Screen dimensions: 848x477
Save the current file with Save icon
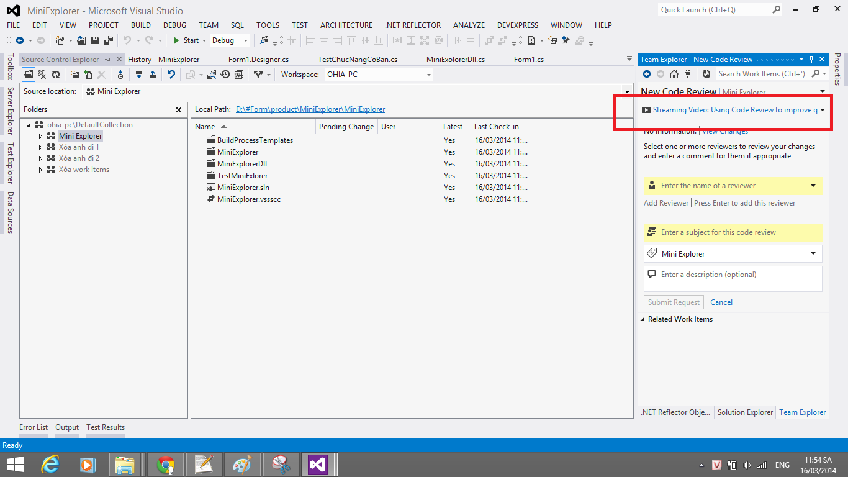point(95,40)
